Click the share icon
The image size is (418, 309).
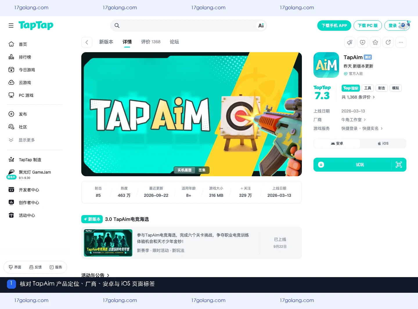pyautogui.click(x=388, y=42)
